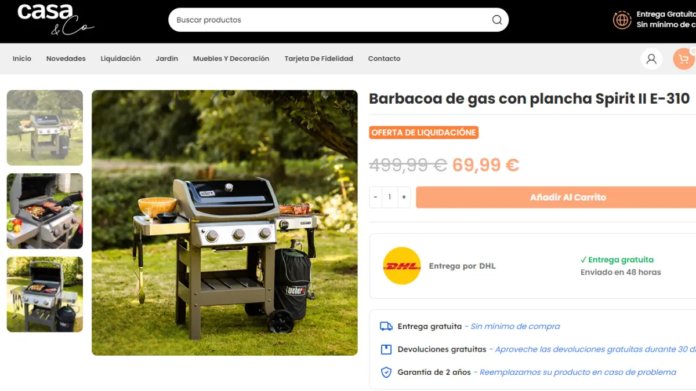Go to Muebles Y Decoración section
This screenshot has height=391, width=696.
231,59
